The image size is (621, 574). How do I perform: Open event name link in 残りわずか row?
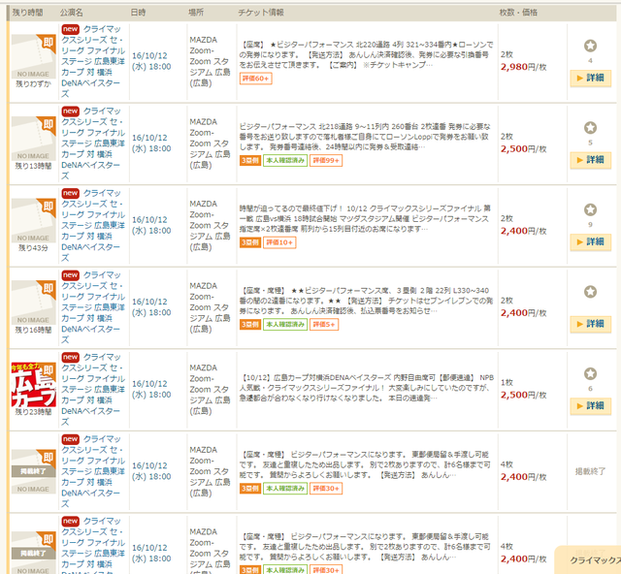click(x=93, y=61)
